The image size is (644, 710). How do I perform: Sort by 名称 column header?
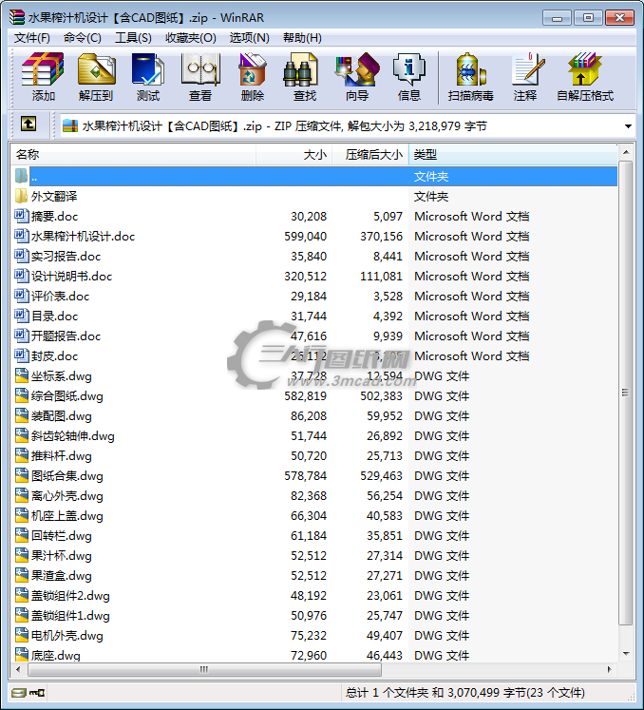[133, 154]
